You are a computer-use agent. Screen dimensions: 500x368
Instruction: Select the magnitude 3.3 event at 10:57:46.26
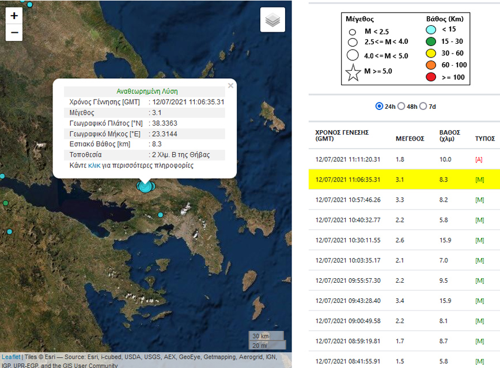404,199
